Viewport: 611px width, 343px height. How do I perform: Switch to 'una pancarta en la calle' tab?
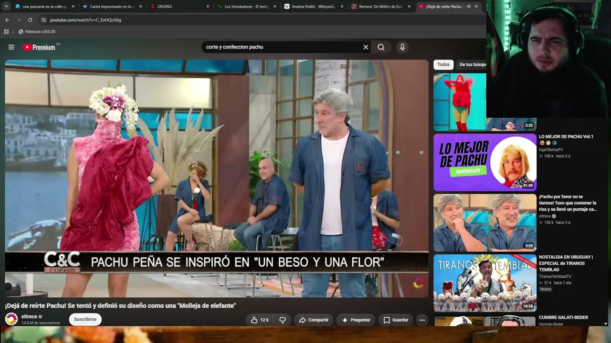[x=44, y=7]
